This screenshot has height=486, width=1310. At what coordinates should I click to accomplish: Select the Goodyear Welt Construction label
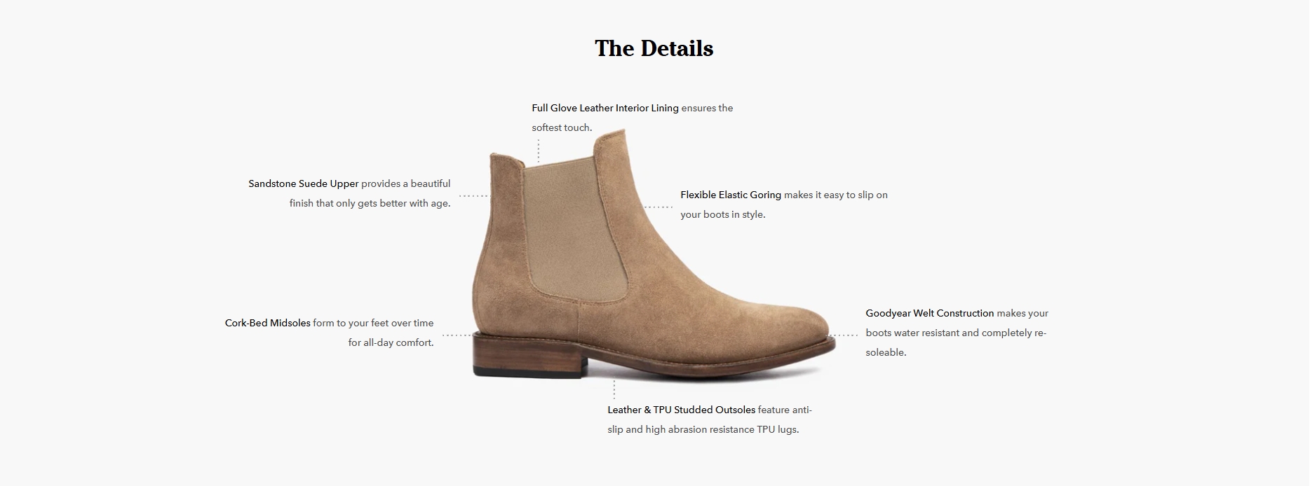(930, 313)
